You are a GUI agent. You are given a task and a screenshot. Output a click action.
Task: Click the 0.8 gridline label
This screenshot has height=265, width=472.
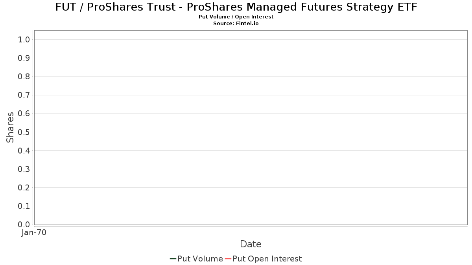pos(24,76)
